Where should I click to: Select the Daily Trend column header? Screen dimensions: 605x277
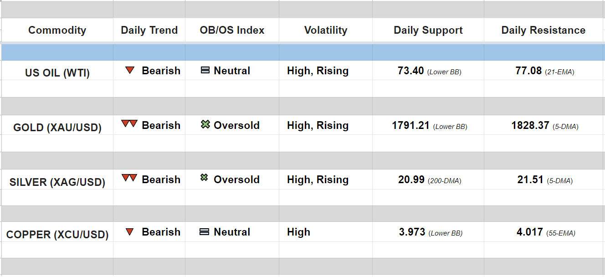[149, 30]
